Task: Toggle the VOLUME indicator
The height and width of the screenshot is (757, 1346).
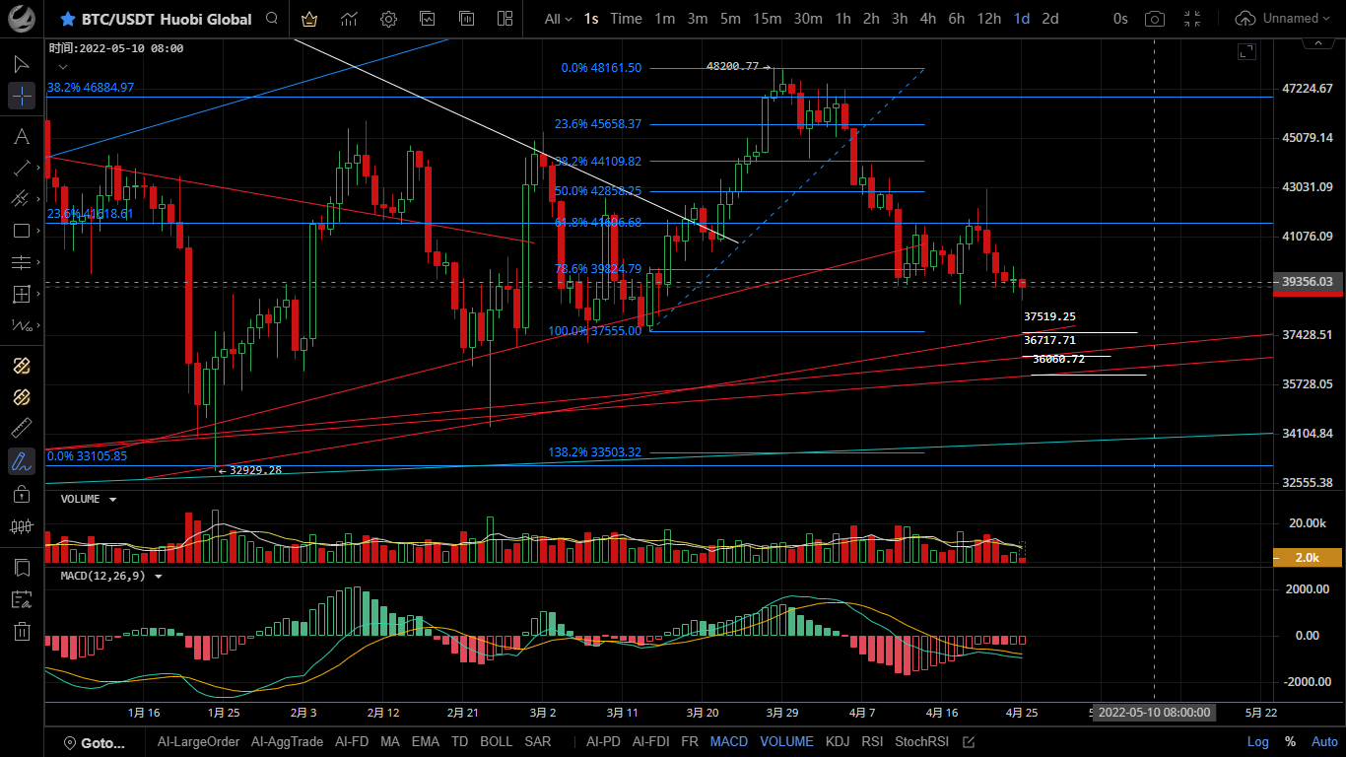Action: click(x=787, y=742)
